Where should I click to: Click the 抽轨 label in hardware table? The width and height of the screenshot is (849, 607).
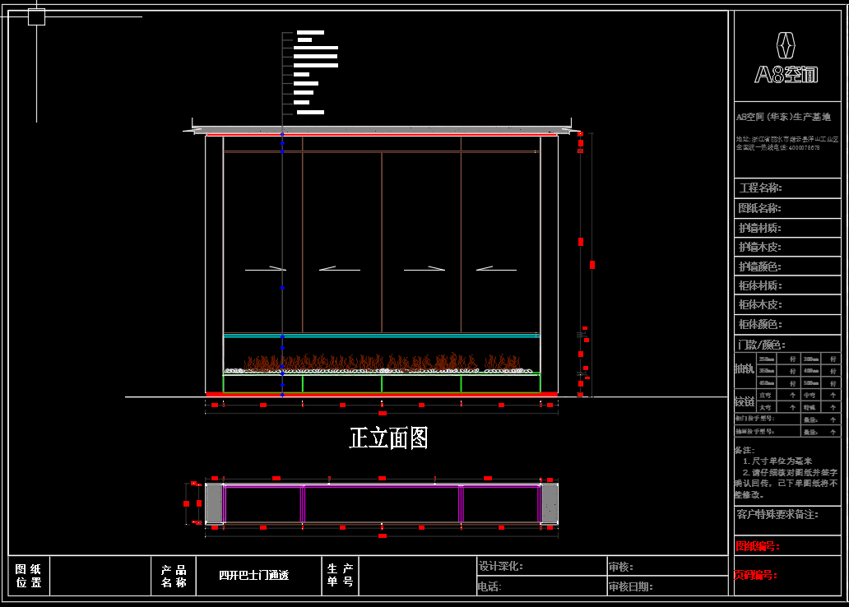[744, 370]
